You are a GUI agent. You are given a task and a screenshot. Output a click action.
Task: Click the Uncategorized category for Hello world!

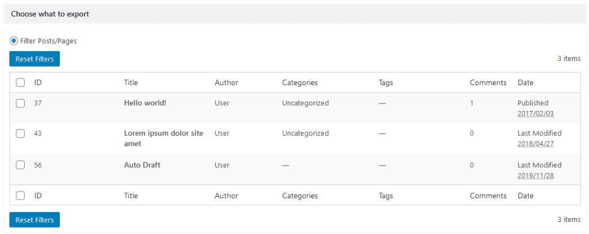(305, 103)
